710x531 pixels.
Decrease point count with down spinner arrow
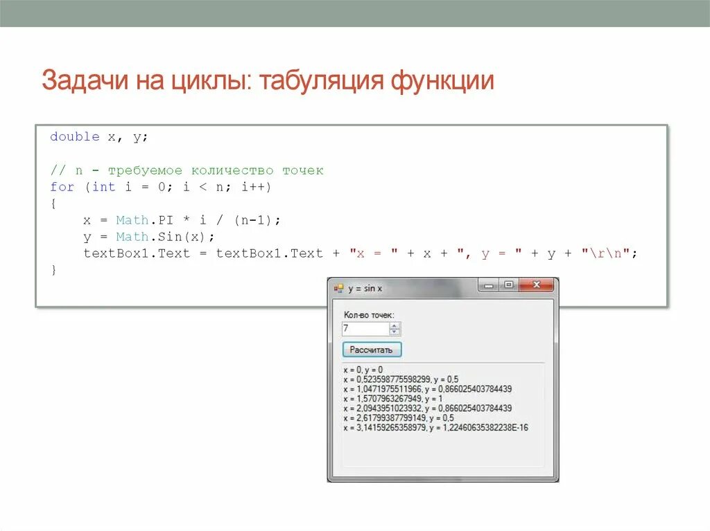click(x=395, y=332)
